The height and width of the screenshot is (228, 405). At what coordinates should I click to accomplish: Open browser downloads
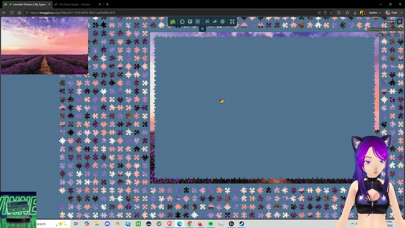click(x=355, y=13)
